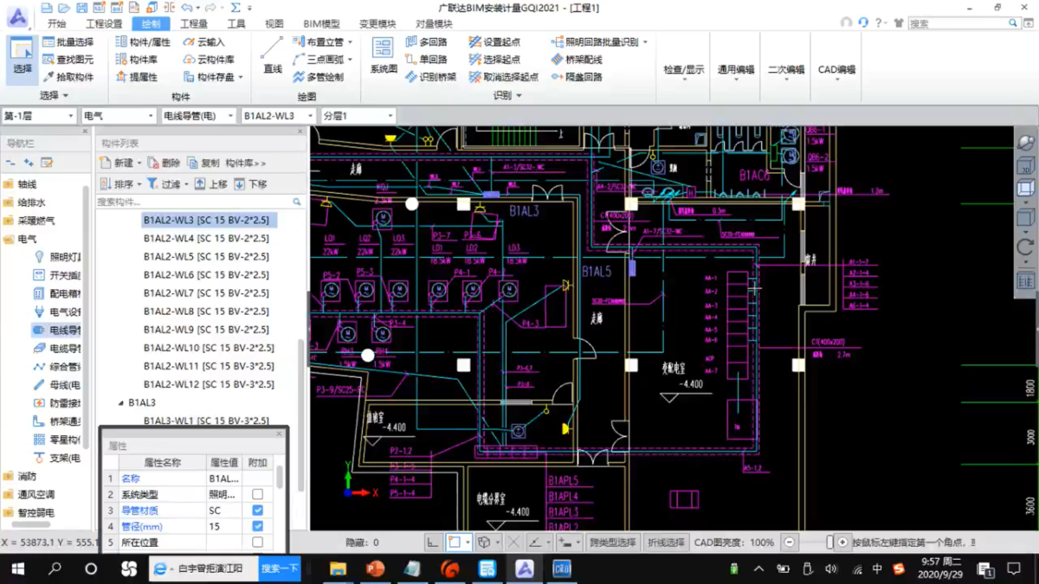1039x584 pixels.
Task: Click 单回路 single circuit tool
Action: pyautogui.click(x=426, y=60)
